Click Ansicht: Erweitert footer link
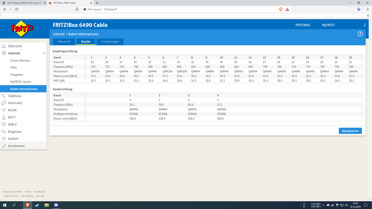Image resolution: width=372 pixels, height=209 pixels. [x=13, y=192]
